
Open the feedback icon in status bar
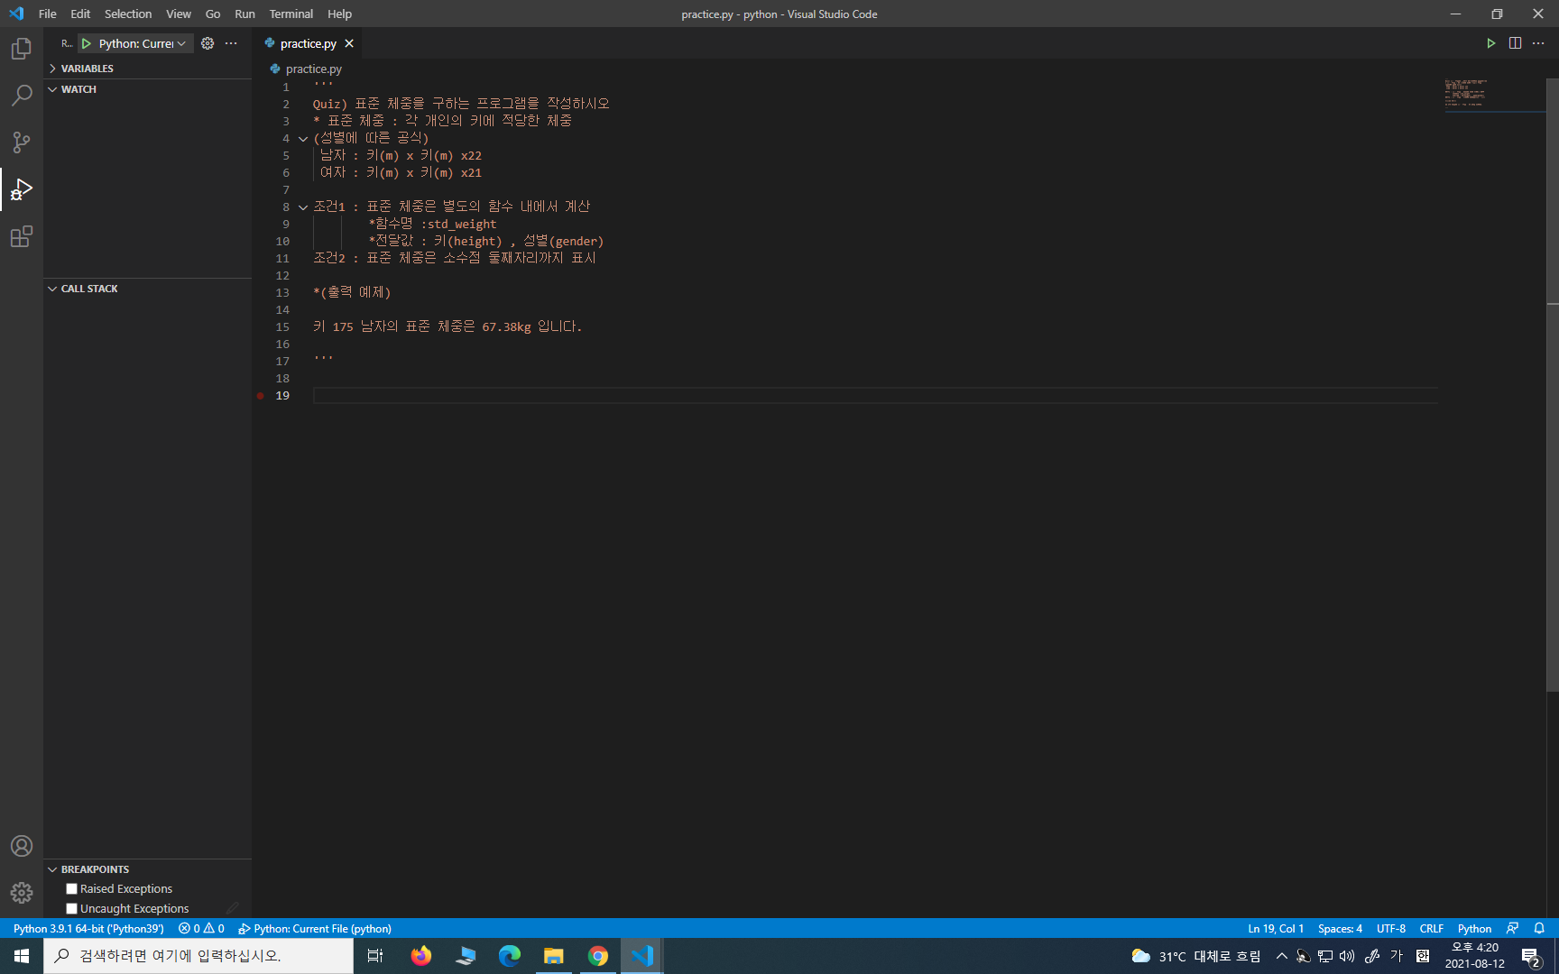tap(1513, 928)
